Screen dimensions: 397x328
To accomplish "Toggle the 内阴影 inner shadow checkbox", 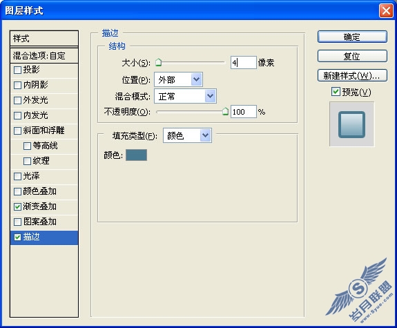I will [x=17, y=85].
